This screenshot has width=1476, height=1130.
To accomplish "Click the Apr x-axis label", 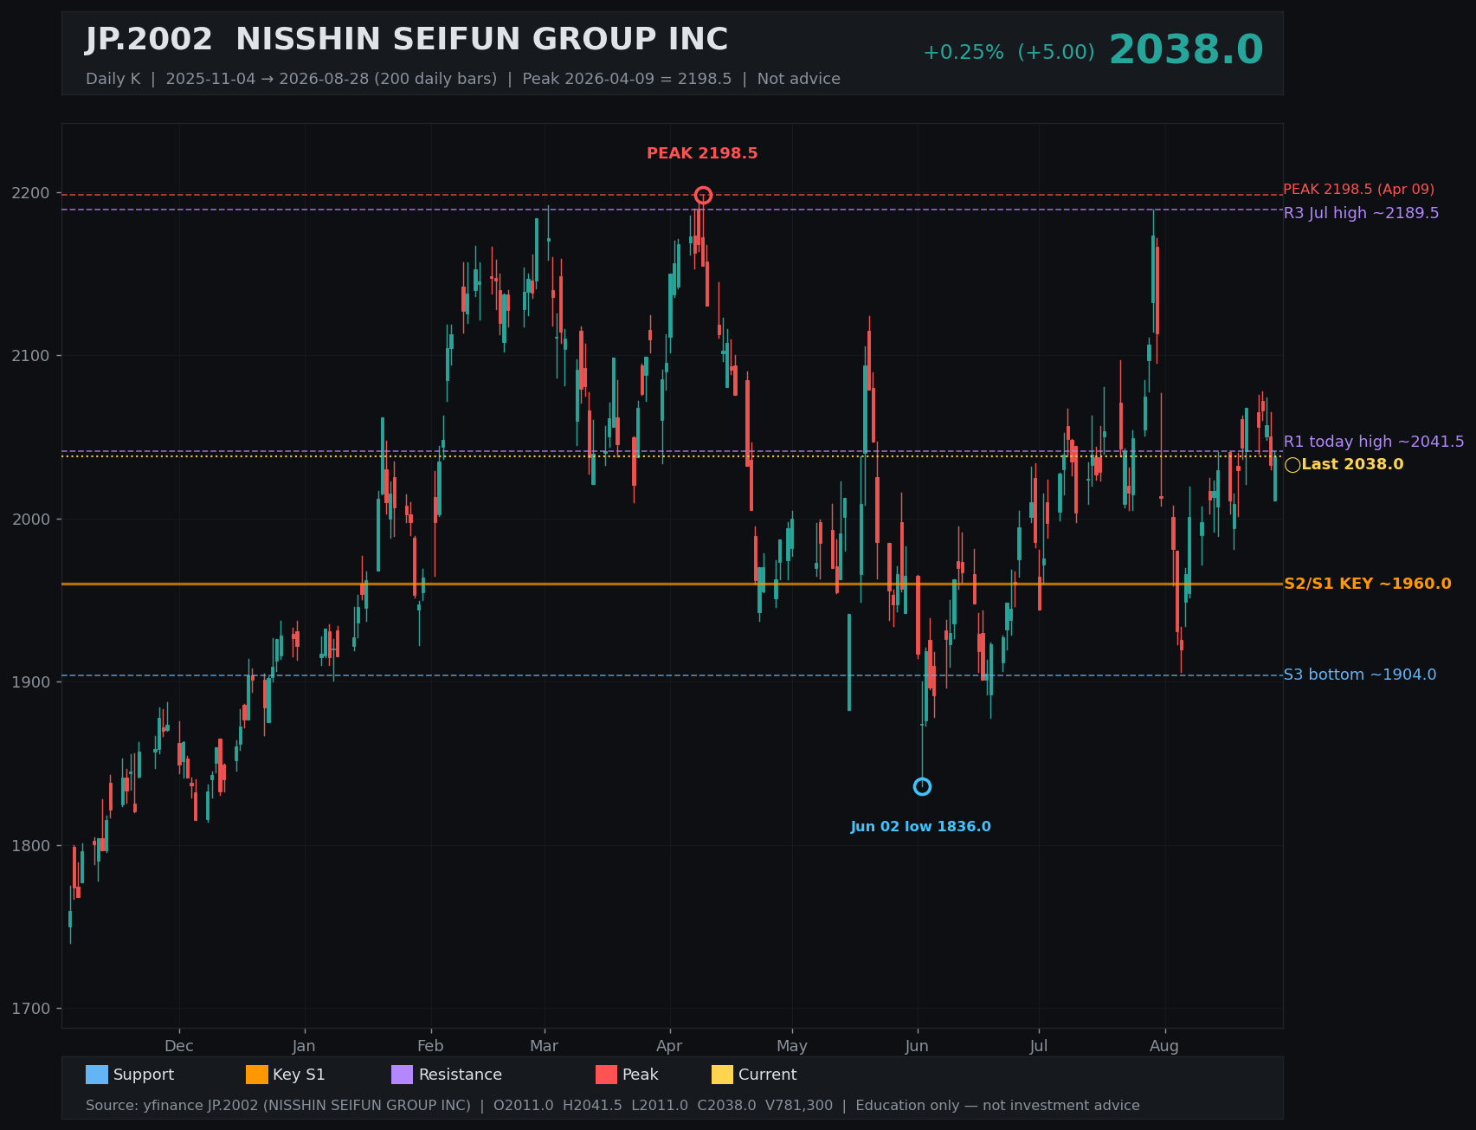I will pos(669,1046).
